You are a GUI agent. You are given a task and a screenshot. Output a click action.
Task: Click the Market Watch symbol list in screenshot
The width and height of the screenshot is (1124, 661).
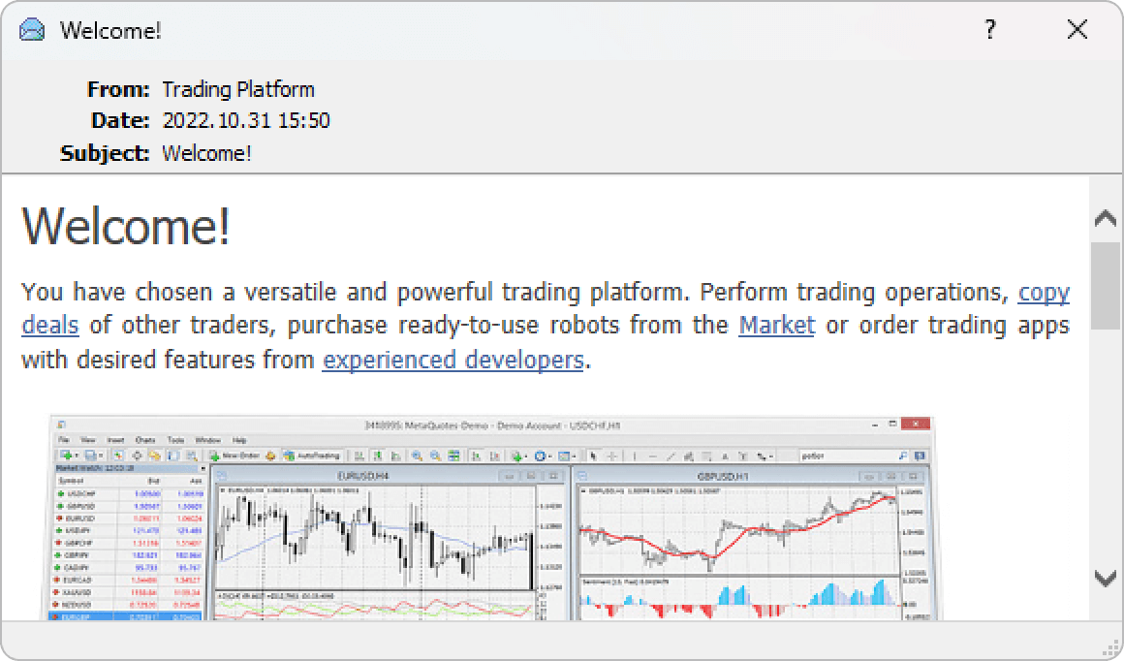[126, 543]
